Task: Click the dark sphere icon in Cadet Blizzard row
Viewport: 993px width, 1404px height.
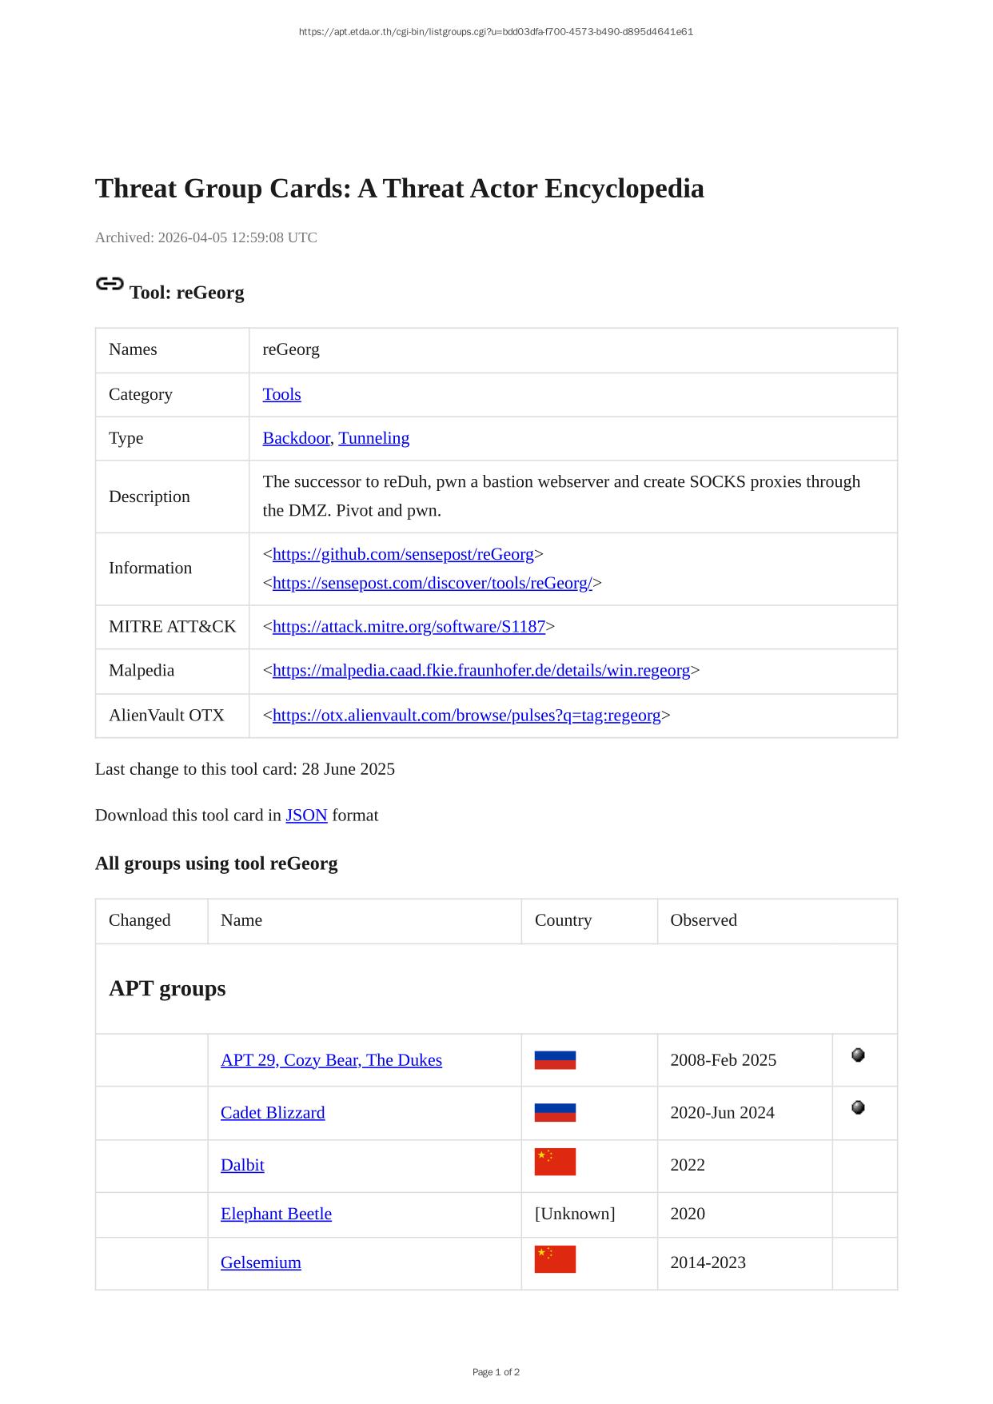Action: (858, 1108)
